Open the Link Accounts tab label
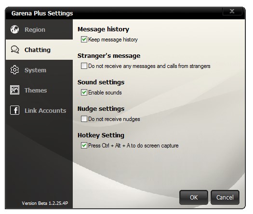 (x=45, y=111)
